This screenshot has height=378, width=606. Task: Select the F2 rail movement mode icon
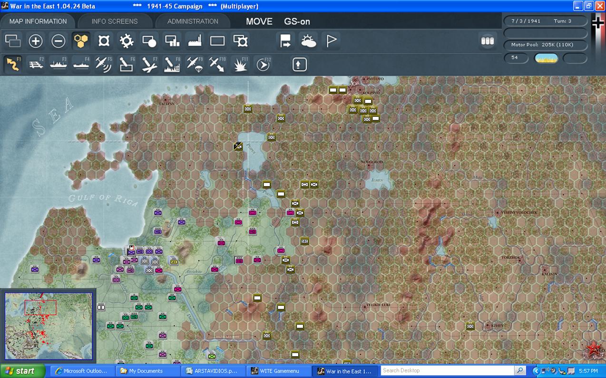(36, 64)
